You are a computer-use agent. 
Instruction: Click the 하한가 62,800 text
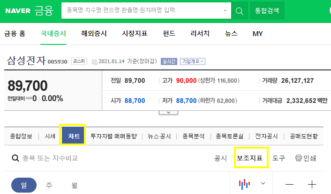pos(218,101)
